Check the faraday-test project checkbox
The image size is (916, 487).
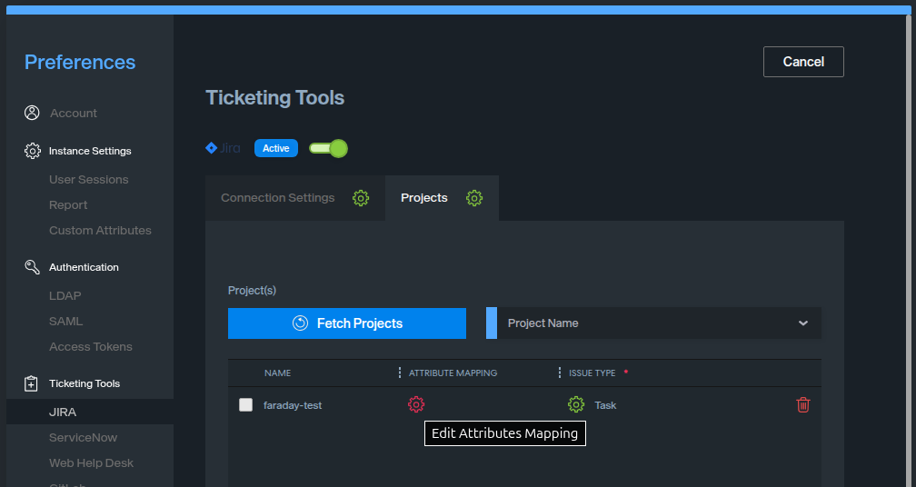pos(246,405)
